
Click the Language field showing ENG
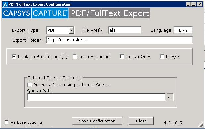[183, 30]
